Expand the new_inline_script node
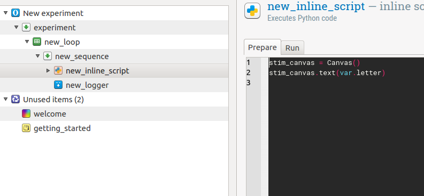 pyautogui.click(x=48, y=70)
